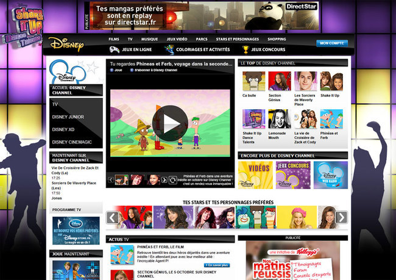Click the Phinéas et Ferb news thumbnail image
This screenshot has width=396, height=280.
122,255
